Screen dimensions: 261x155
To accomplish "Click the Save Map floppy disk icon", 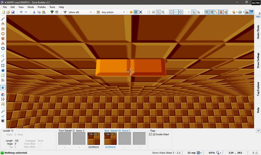I will tap(13, 12).
